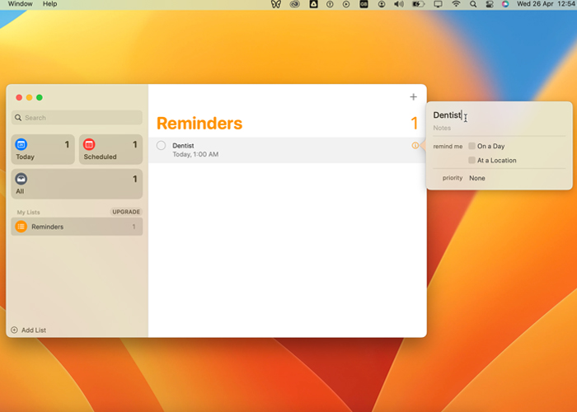Click the Today, 1:00 AM due text

(x=195, y=155)
